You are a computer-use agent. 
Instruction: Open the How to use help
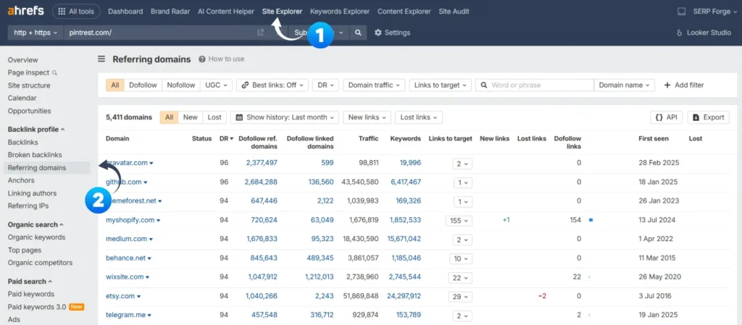pyautogui.click(x=222, y=59)
